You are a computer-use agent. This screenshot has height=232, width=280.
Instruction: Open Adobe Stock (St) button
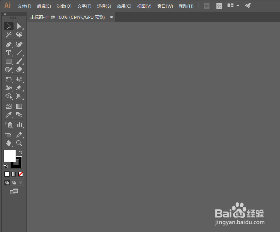[x=219, y=6]
